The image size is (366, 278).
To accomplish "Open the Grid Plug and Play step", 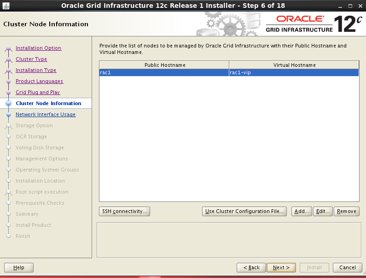I will click(38, 92).
